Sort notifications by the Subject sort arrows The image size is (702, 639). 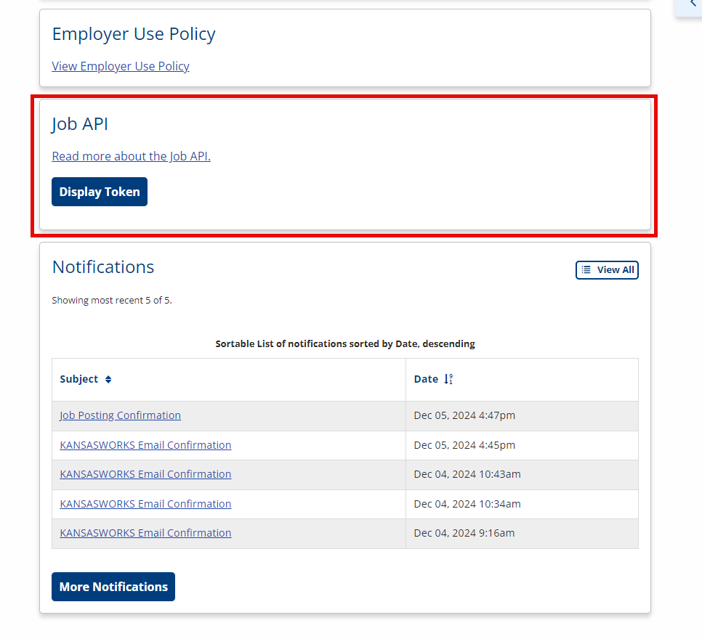(x=108, y=380)
